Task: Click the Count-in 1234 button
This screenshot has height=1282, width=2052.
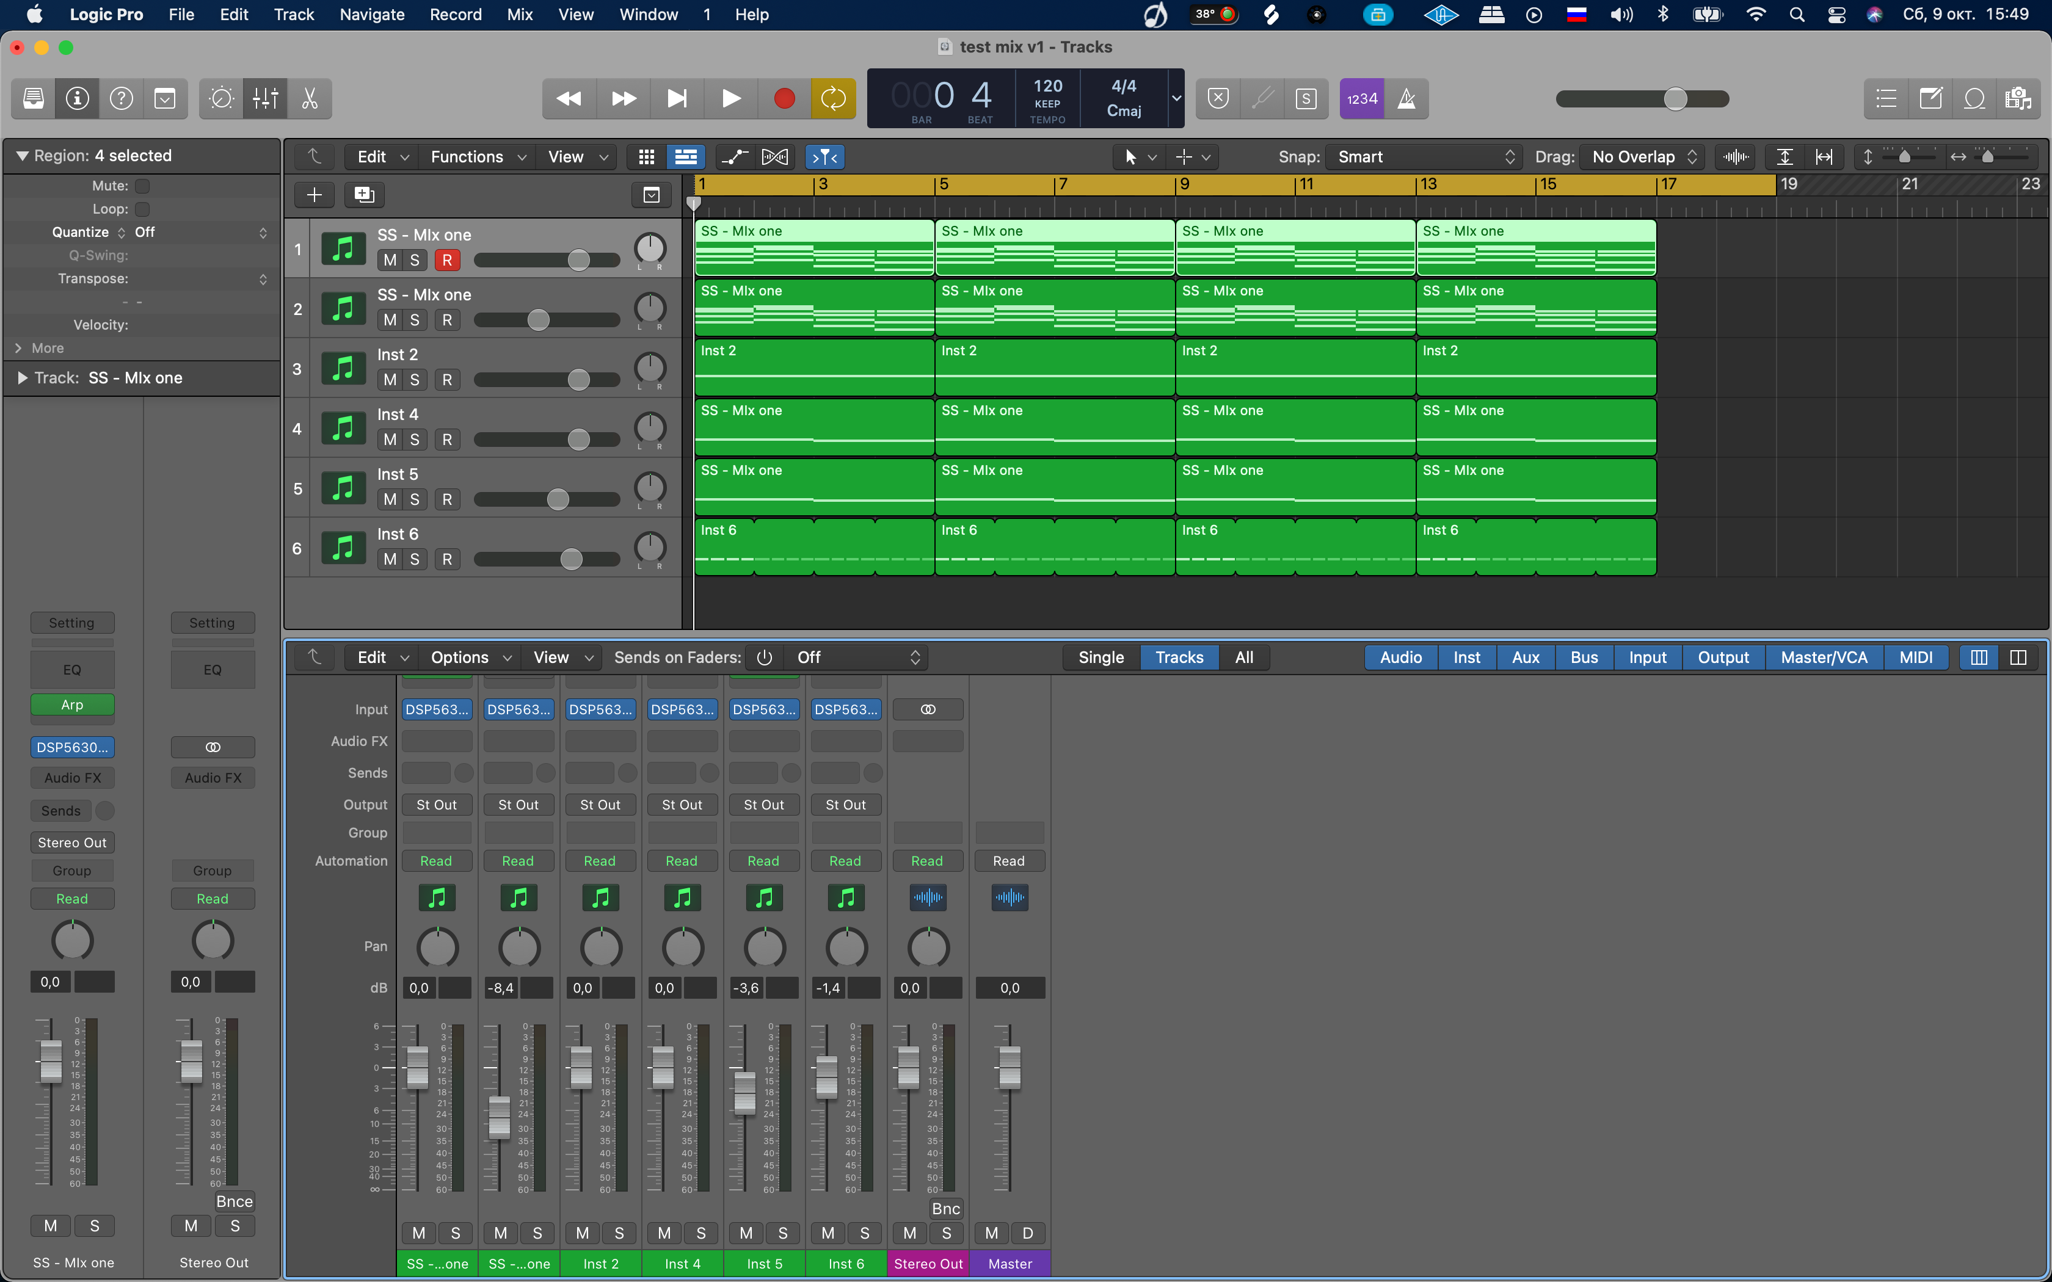Action: click(x=1362, y=99)
